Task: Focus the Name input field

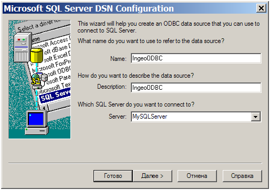Action: [196, 58]
